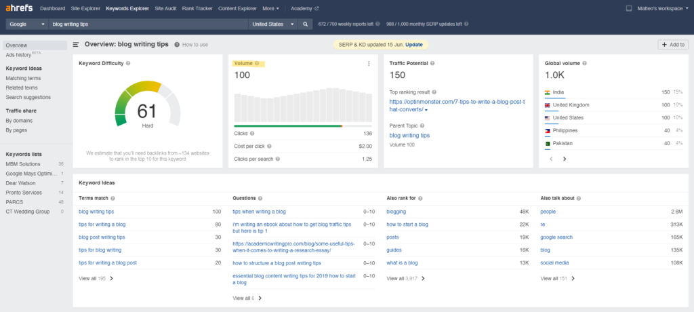Viewport: 694px width, 312px height.
Task: Expand the top ranking result URL dropdown arrow
Action: click(x=426, y=110)
